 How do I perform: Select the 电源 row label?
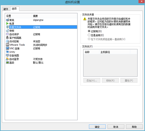[x=12, y=24]
